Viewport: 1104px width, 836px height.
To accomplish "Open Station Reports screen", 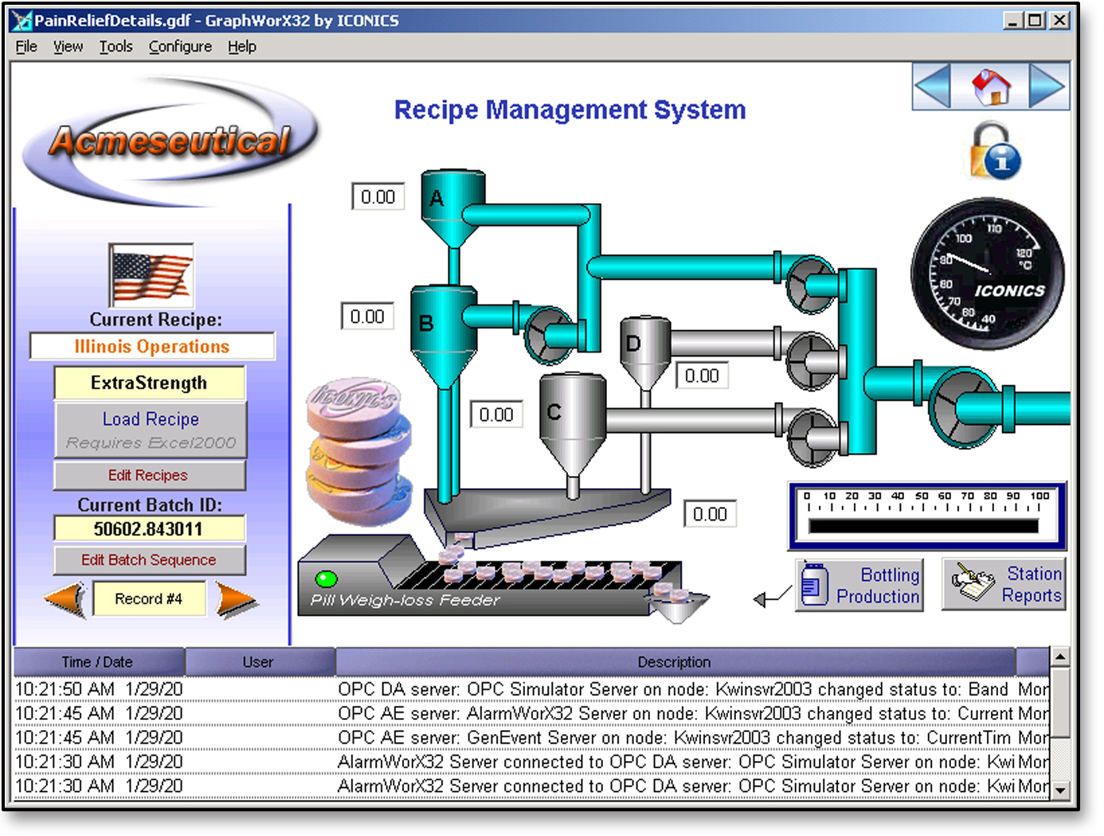I will point(1004,584).
